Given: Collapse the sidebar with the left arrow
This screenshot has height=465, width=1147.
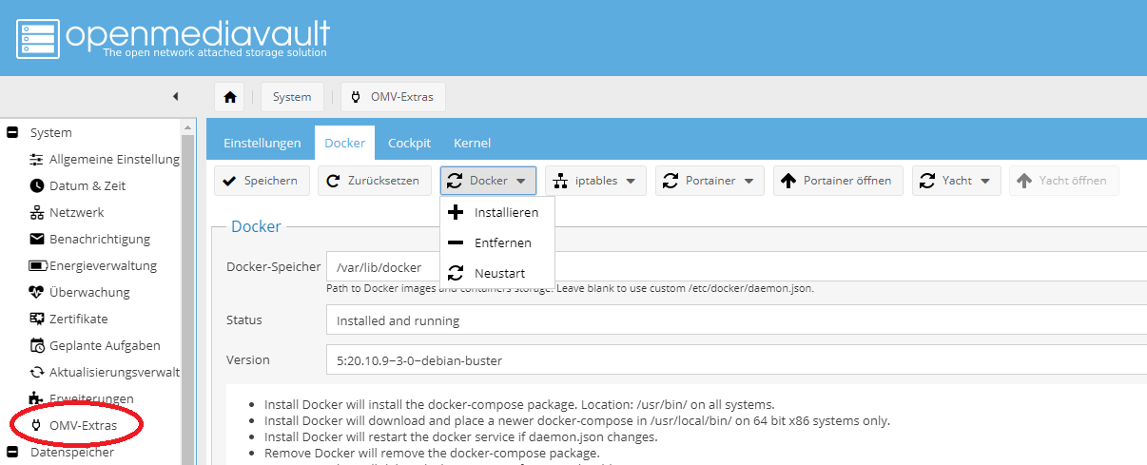Looking at the screenshot, I should pyautogui.click(x=175, y=96).
